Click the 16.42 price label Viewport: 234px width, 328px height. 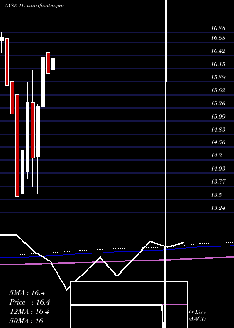click(218, 51)
